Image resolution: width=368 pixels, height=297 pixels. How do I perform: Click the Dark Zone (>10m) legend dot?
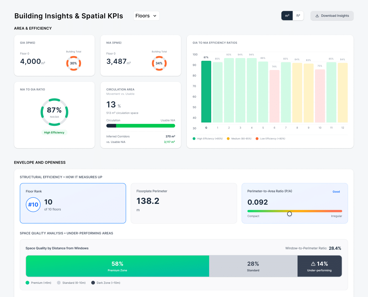point(93,283)
